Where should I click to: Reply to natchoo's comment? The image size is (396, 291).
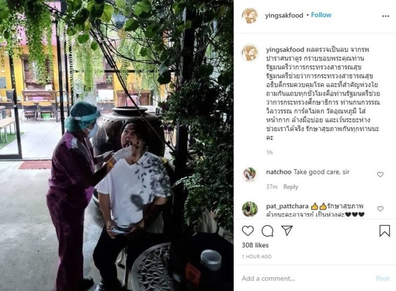coord(291,187)
